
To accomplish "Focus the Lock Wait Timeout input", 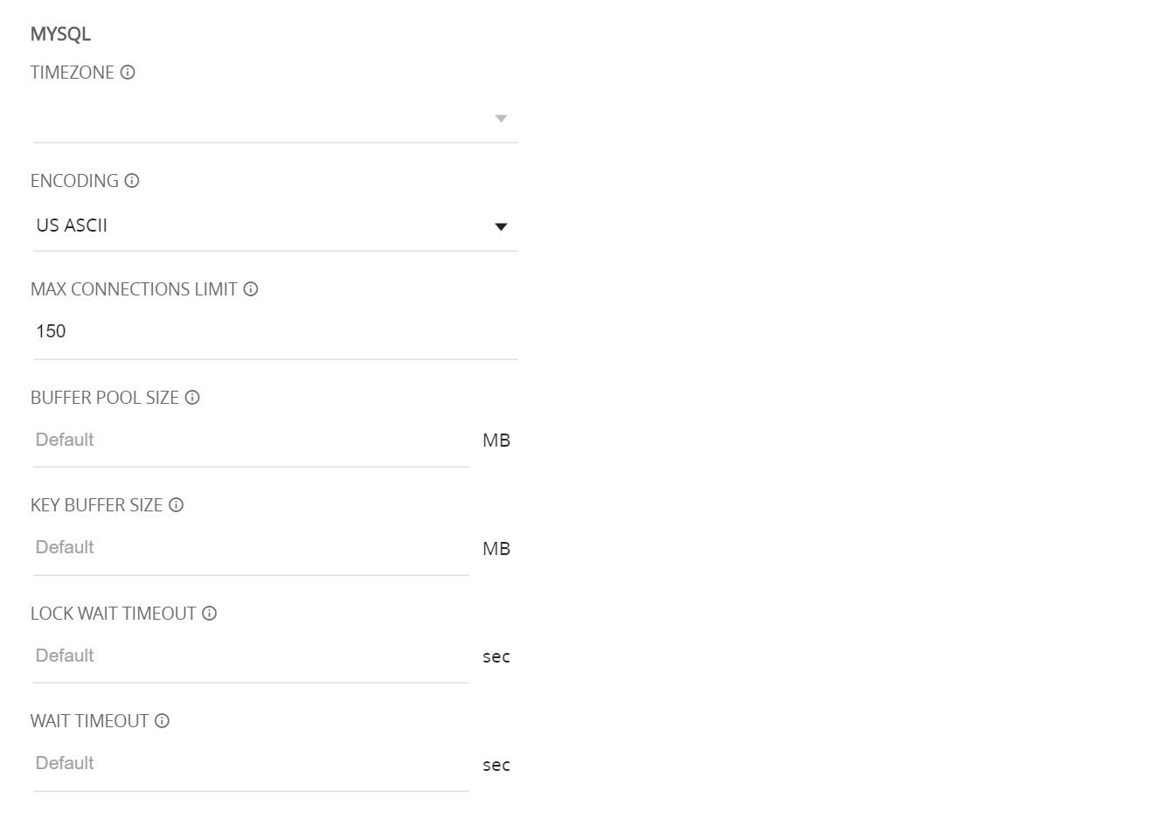I will pos(251,656).
